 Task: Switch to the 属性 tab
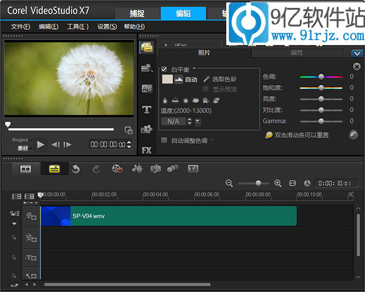tap(297, 53)
